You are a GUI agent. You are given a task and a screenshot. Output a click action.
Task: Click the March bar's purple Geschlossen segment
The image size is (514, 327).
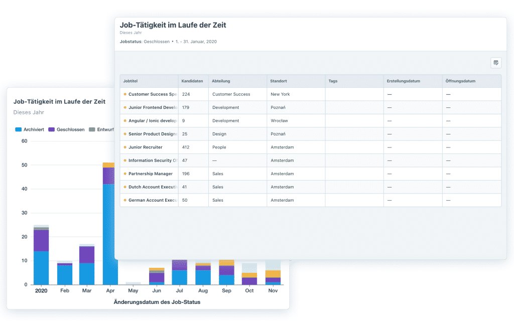[87, 255]
